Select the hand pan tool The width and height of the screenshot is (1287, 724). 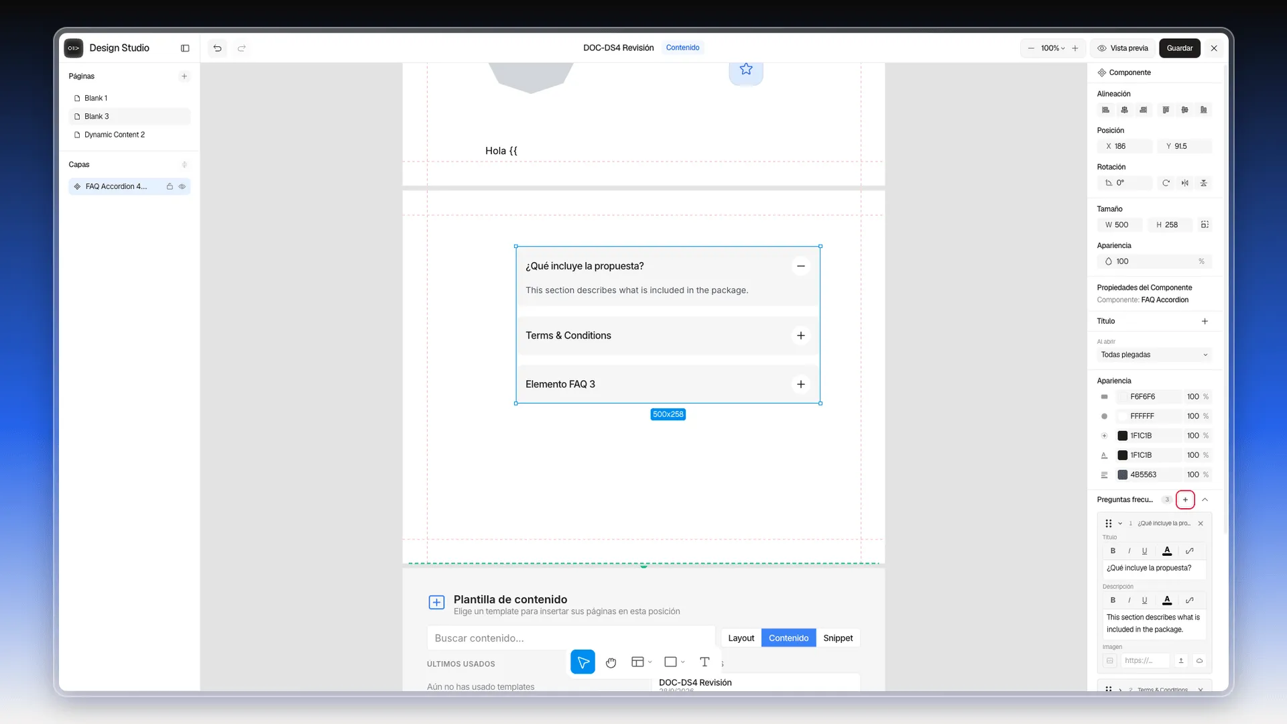coord(611,662)
